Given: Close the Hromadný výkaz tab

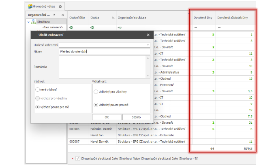Looking at the screenshot, I should click(x=60, y=6).
